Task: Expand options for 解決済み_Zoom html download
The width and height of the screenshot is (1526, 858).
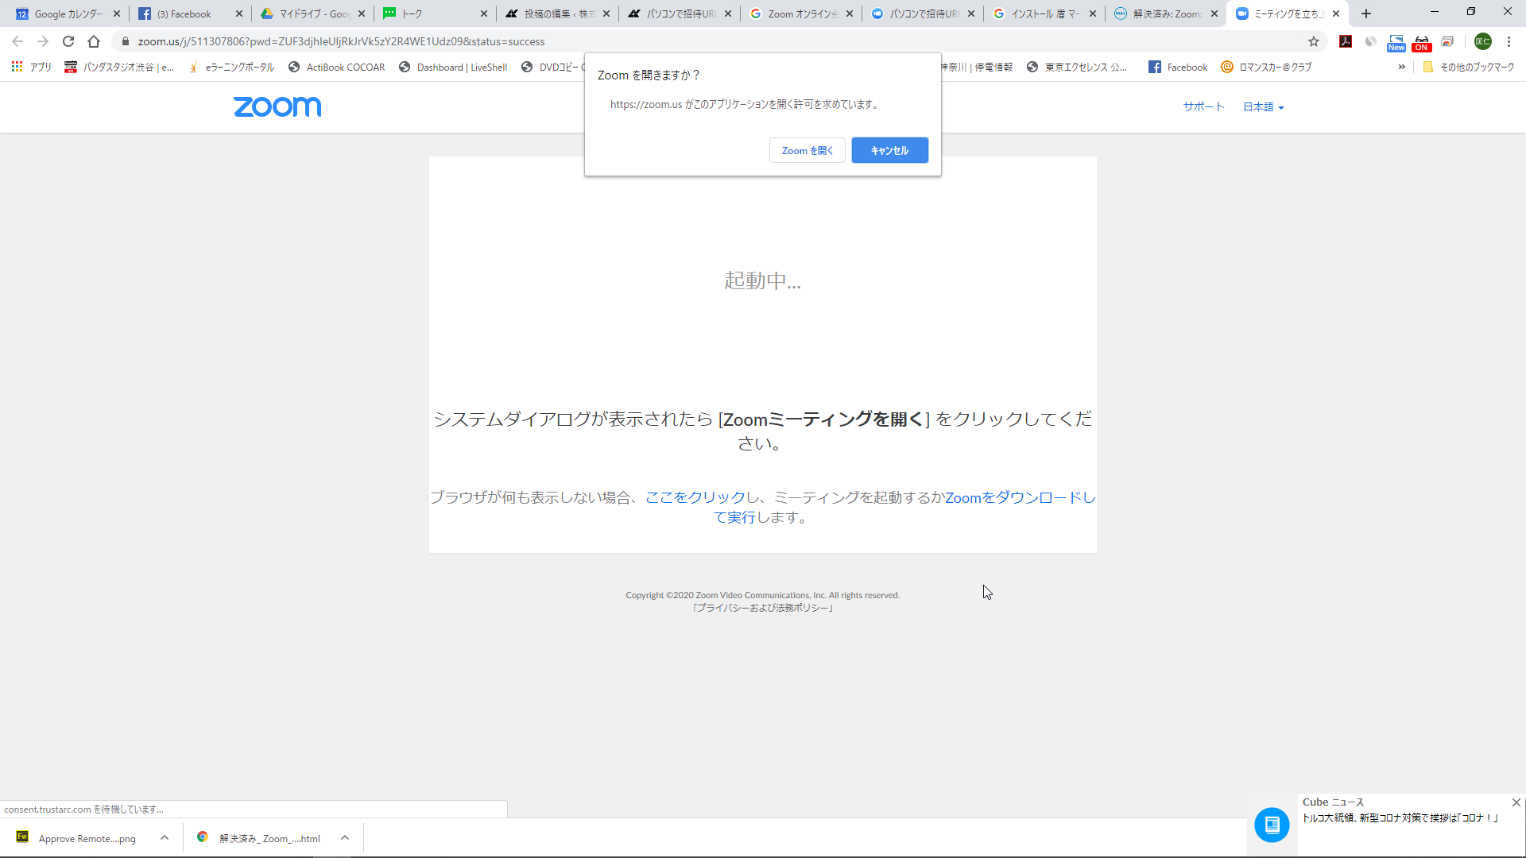Action: pos(345,837)
